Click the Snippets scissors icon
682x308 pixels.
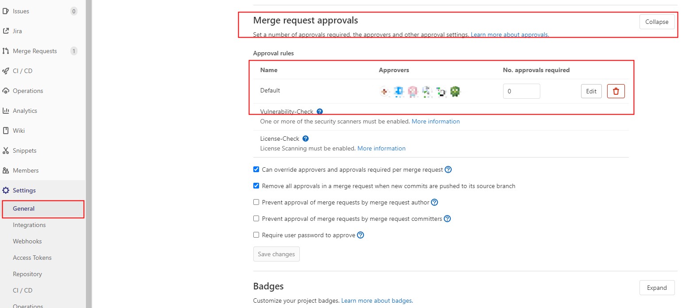coord(6,150)
